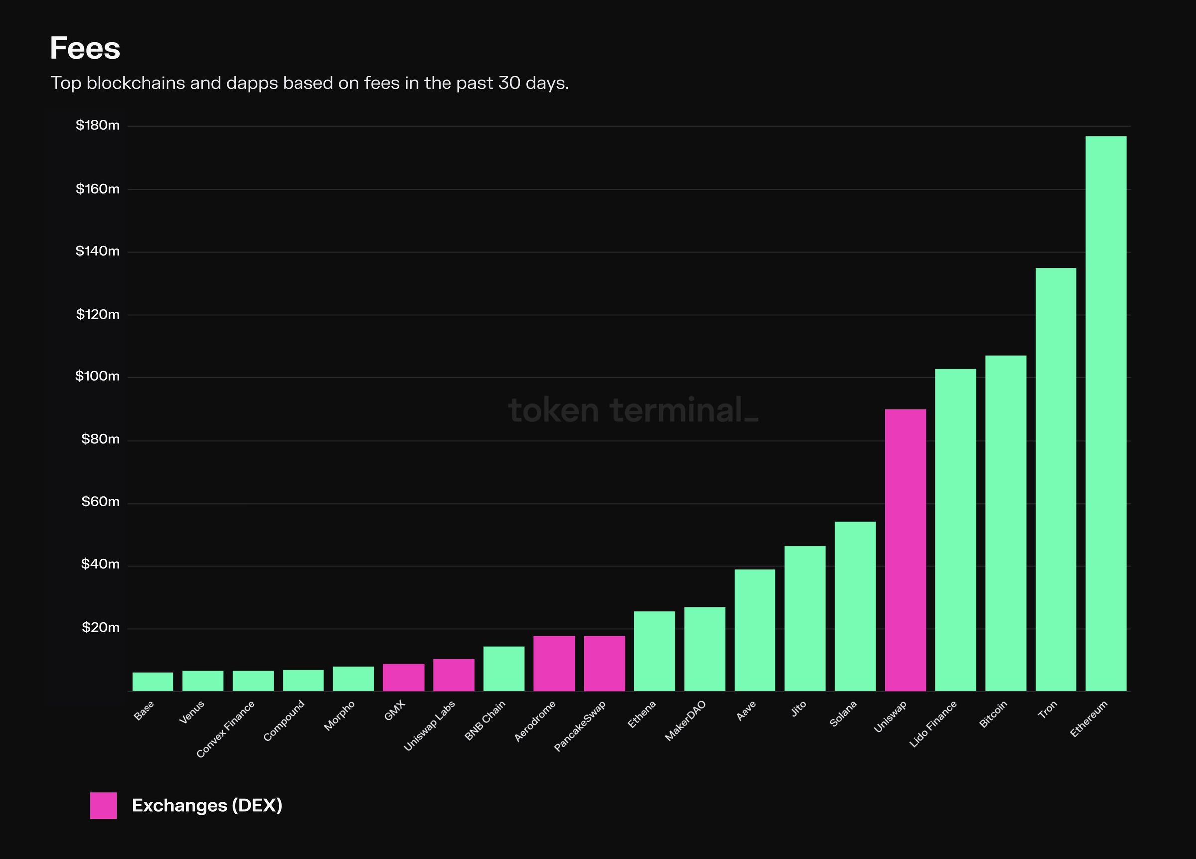Click the $100m y-axis label
This screenshot has height=859, width=1196.
pos(98,376)
